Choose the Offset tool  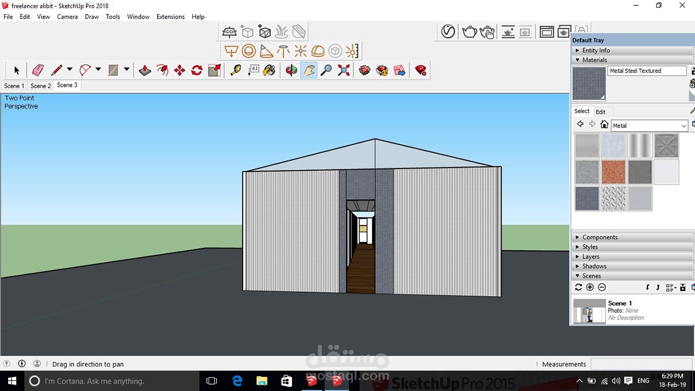pyautogui.click(x=163, y=70)
